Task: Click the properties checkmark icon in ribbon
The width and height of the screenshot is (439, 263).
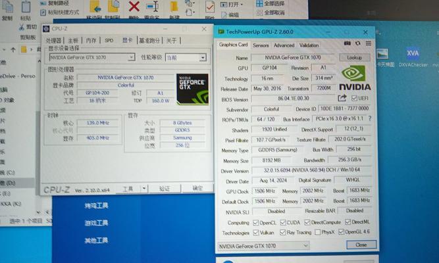Action: tap(210, 7)
